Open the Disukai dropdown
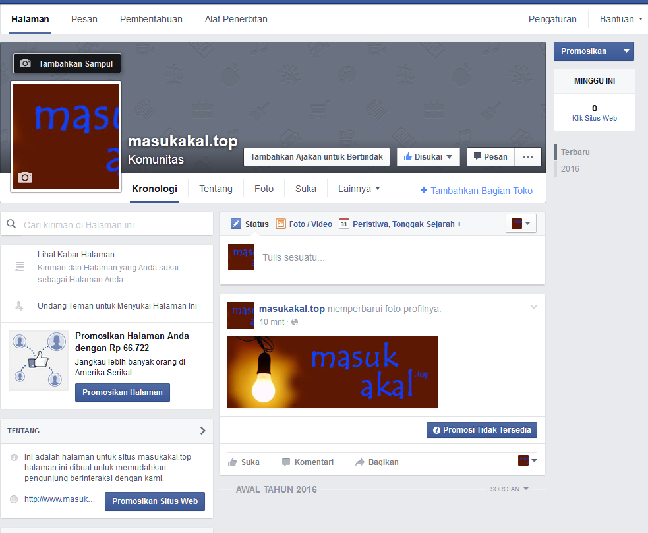Screen dimensions: 648x533 click(x=428, y=157)
